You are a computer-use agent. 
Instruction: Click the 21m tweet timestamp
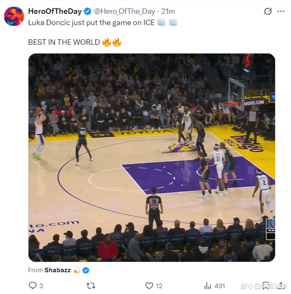coord(168,11)
